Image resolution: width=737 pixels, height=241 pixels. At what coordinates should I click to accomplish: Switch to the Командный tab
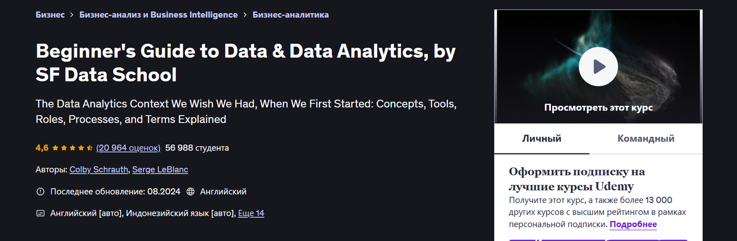[646, 139]
